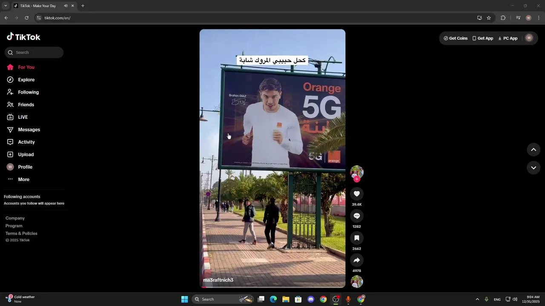The height and width of the screenshot is (306, 545).
Task: Open the account avatar menu in the top right
Action: (529, 38)
